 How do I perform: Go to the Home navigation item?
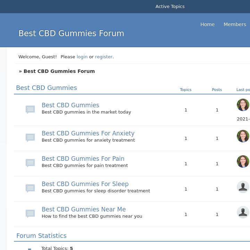pos(207,24)
